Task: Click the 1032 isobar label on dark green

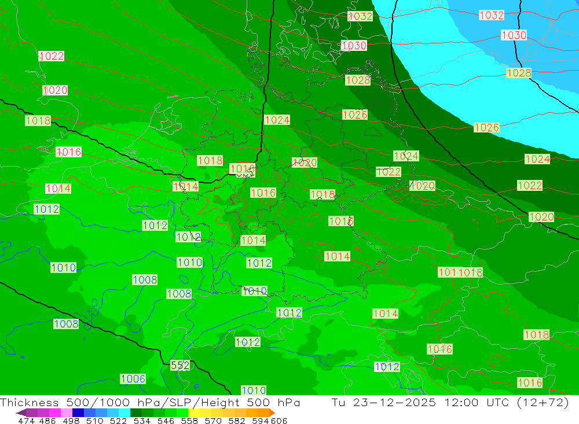Action: pos(360,16)
